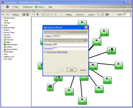
Task: Select Admin Groups in the tree
Action: coord(12,44)
